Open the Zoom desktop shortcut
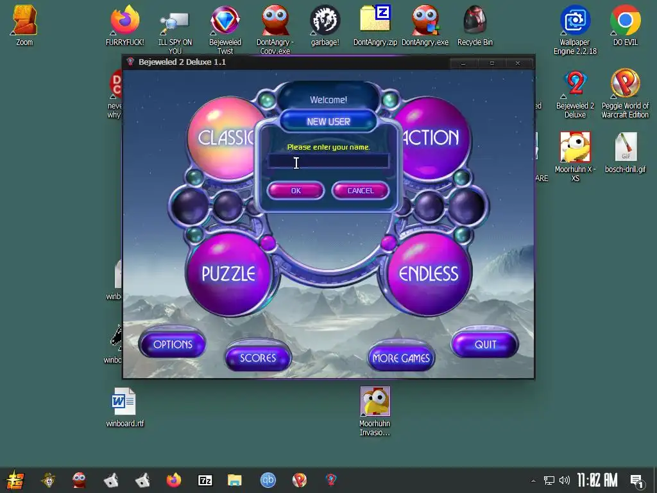Screen dimensions: 657x493 point(24,25)
